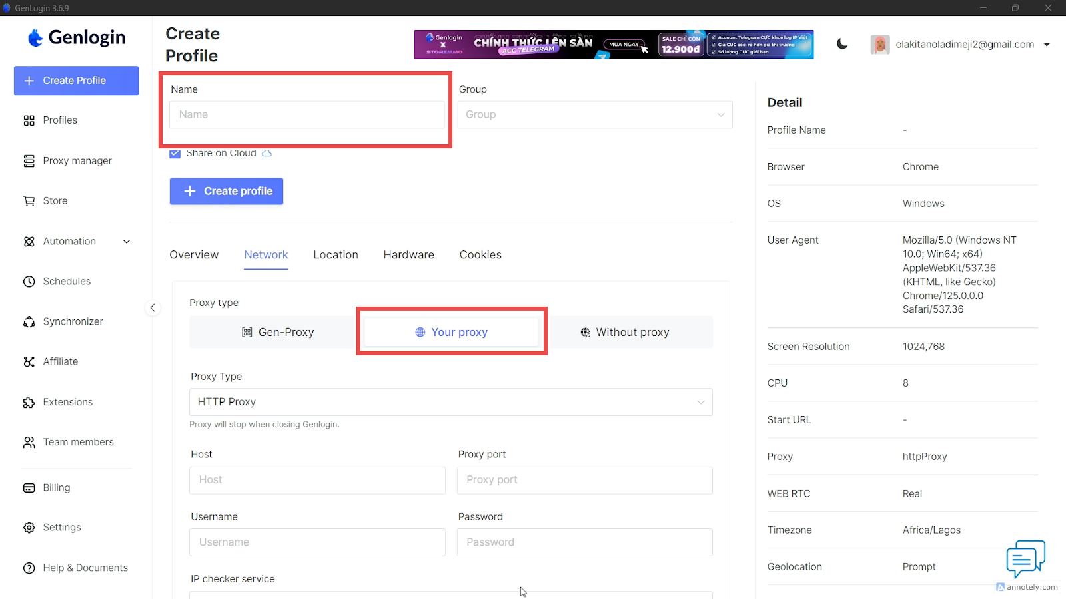Click the Extensions puzzle icon

pos(29,403)
